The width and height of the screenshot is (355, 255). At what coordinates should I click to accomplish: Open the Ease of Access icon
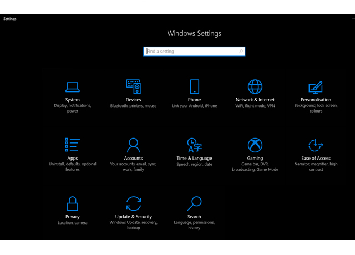coord(316,145)
